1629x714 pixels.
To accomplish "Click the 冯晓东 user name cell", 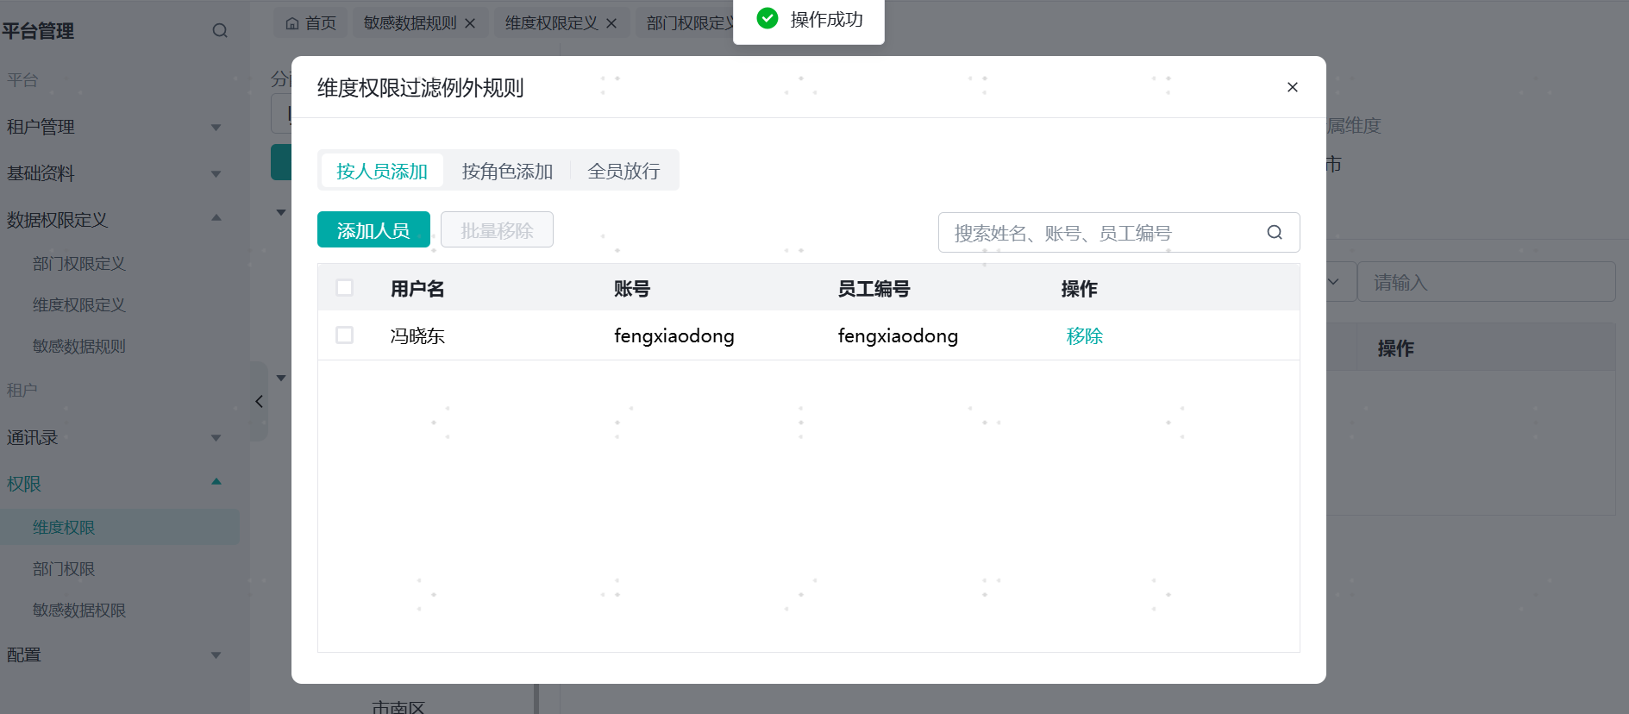I will point(417,335).
